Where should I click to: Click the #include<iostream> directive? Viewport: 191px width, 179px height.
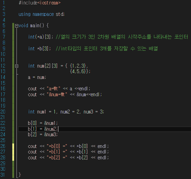click(40, 3)
